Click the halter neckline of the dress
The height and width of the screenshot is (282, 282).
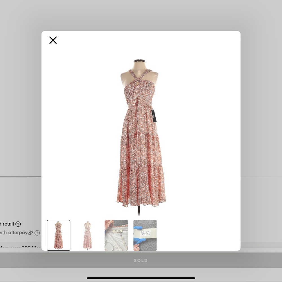pos(138,76)
